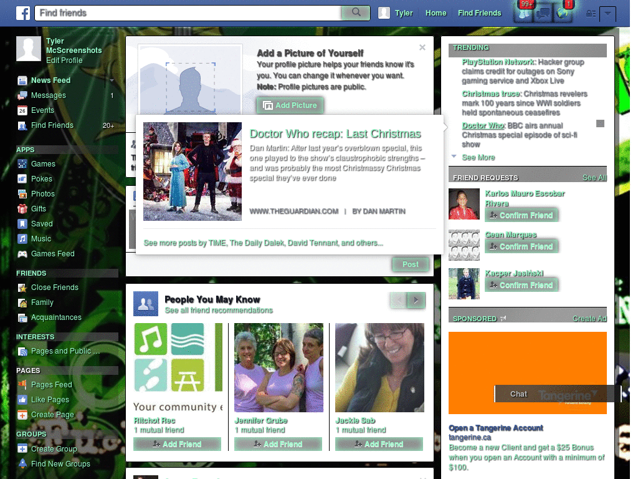Click the Find friends search field
This screenshot has width=638, height=479.
pyautogui.click(x=188, y=13)
